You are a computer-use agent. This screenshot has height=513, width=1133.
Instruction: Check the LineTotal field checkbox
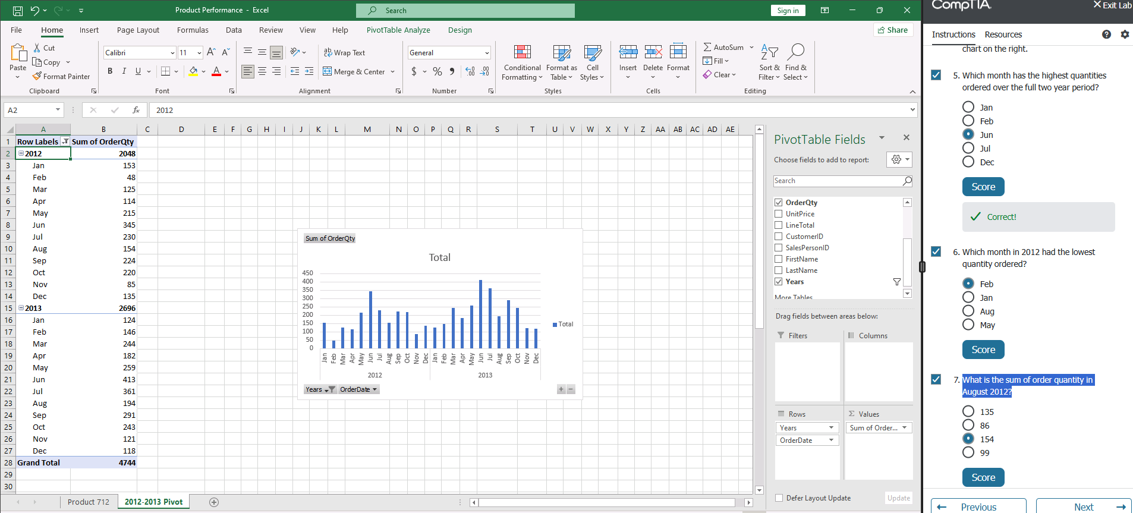(x=778, y=225)
